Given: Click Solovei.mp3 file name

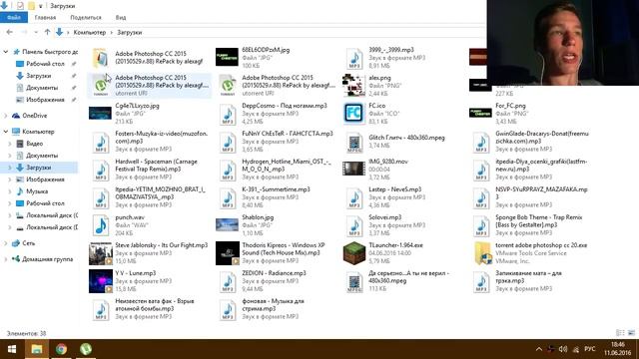Looking at the screenshot, I should [384, 217].
